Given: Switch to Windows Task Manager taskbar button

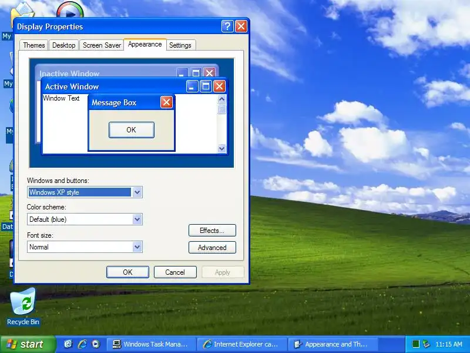Looking at the screenshot, I should [x=151, y=344].
